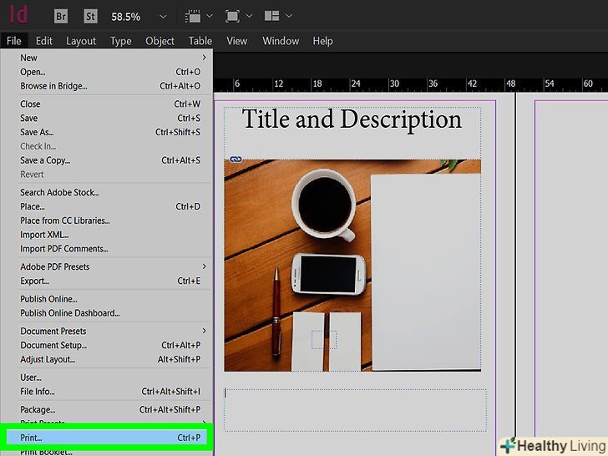
Task: Click the zoom percentage field 58.5%
Action: [x=125, y=16]
